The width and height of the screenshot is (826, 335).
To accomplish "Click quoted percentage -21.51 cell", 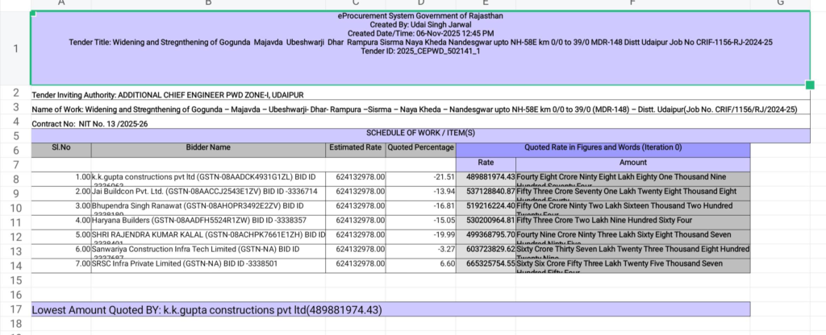I will [x=420, y=176].
